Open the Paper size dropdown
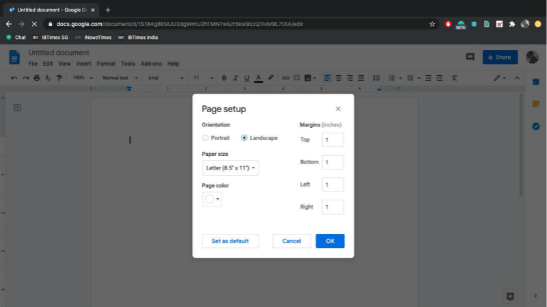The width and height of the screenshot is (547, 307). coord(230,168)
